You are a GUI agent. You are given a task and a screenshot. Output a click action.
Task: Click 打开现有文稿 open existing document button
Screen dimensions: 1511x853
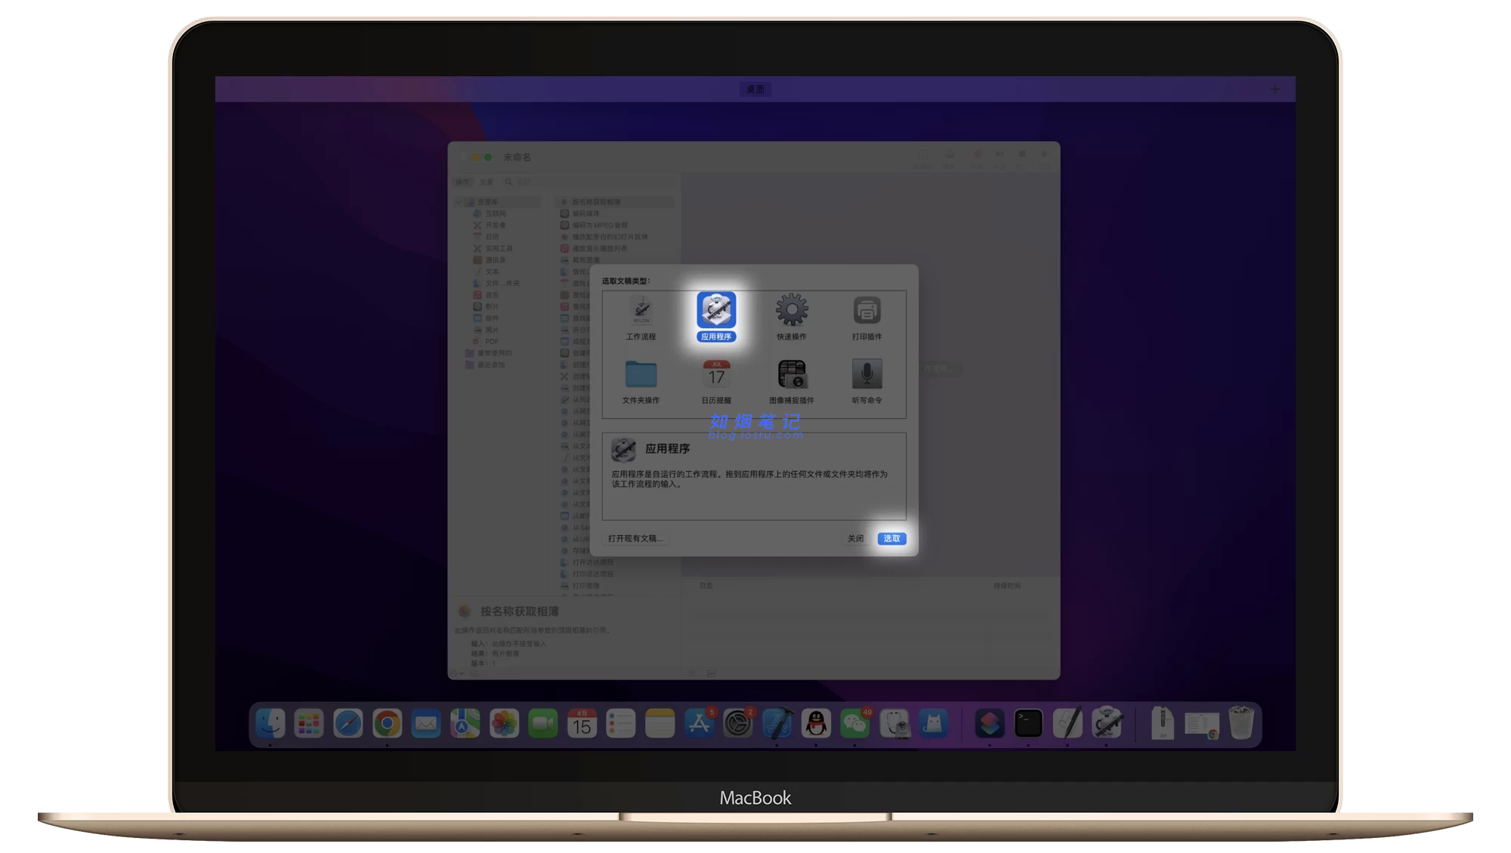(635, 538)
